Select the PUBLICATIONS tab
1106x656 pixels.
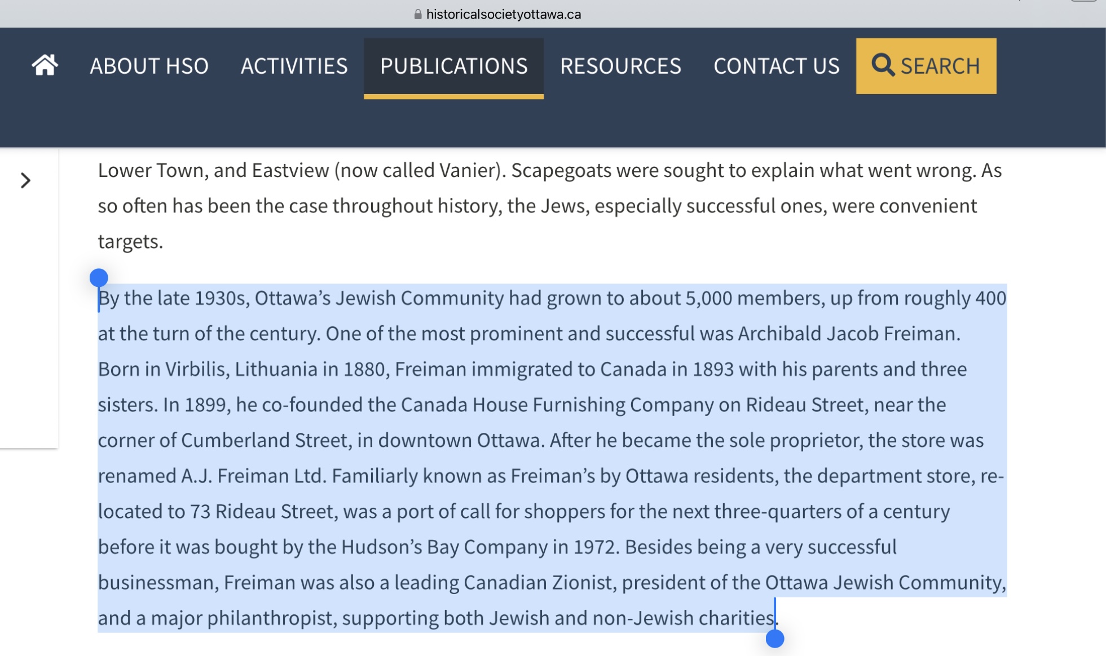[453, 67]
